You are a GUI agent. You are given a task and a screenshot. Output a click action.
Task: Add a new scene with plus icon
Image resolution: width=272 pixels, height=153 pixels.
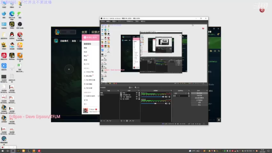(x=101, y=121)
